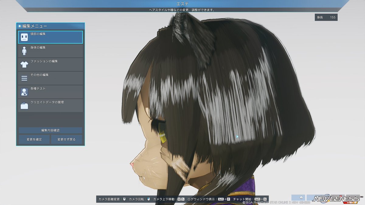Open the クリエイトデータの管理 menu entry

point(50,105)
